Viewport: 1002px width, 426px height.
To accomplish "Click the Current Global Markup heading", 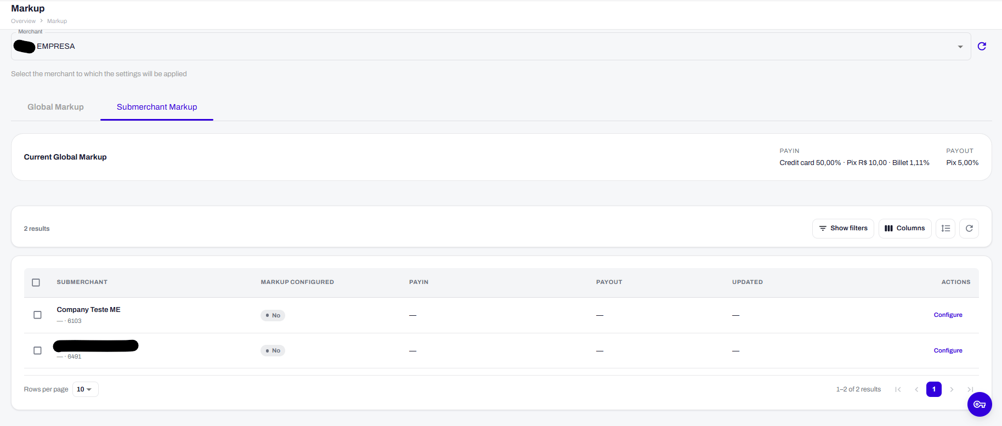I will click(x=65, y=157).
